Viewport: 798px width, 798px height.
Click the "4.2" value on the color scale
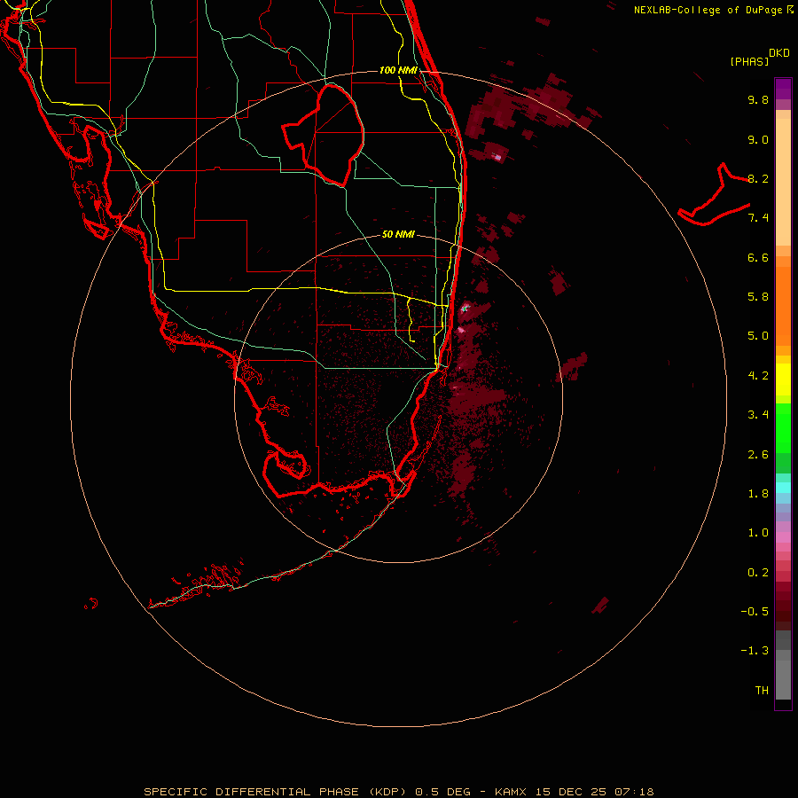pyautogui.click(x=758, y=376)
